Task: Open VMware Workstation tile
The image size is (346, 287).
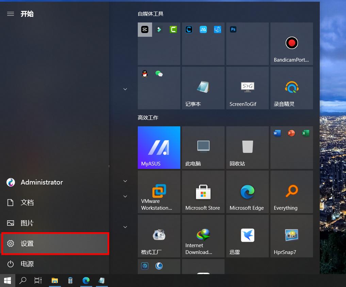Action: pos(159,192)
